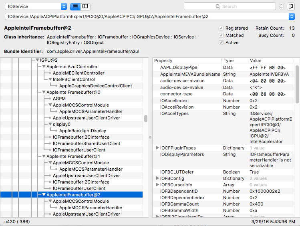The image size is (300, 226).
Task: Click the magnifier in Search field
Action: coord(218,6)
